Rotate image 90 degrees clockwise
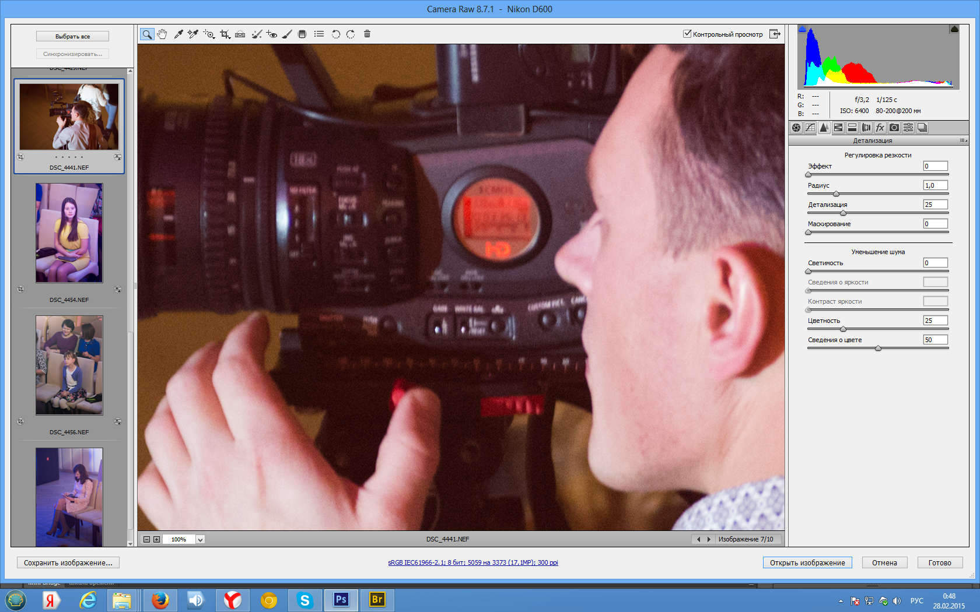The width and height of the screenshot is (980, 612). click(x=351, y=34)
